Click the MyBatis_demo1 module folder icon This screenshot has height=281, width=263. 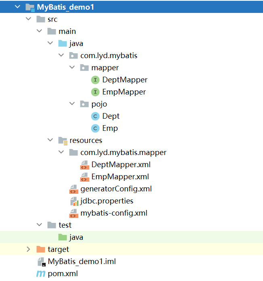pyautogui.click(x=30, y=8)
